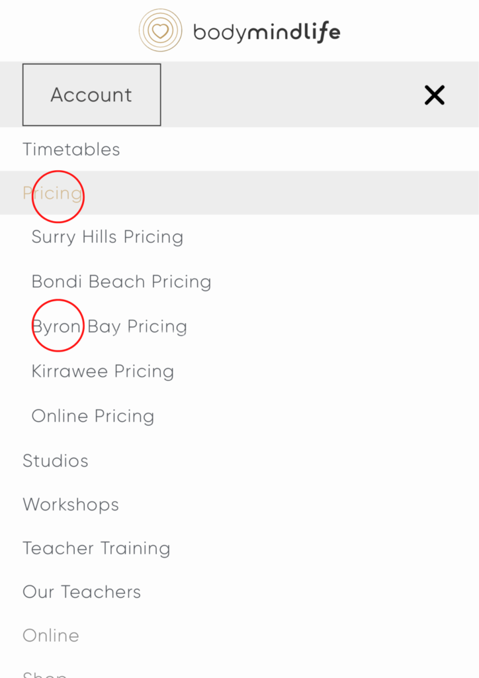
Task: Go to Bondi Beach Pricing
Action: coord(121,281)
